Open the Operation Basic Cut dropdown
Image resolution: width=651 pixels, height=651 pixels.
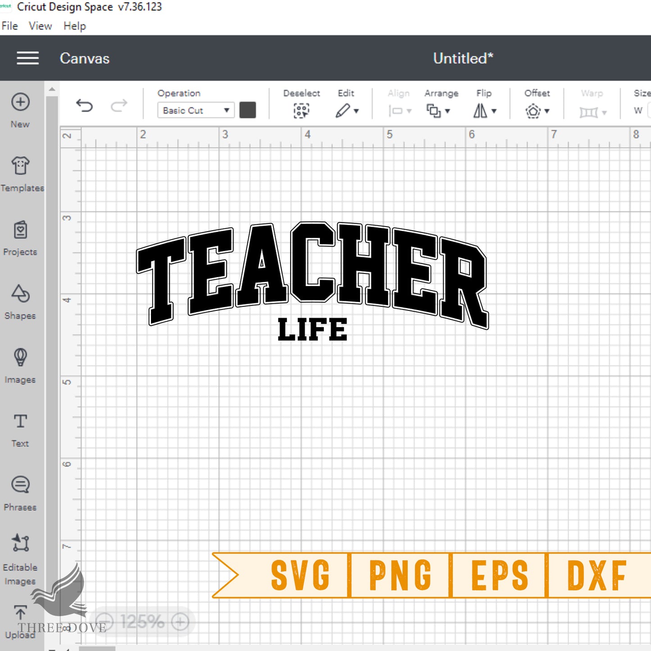point(196,110)
